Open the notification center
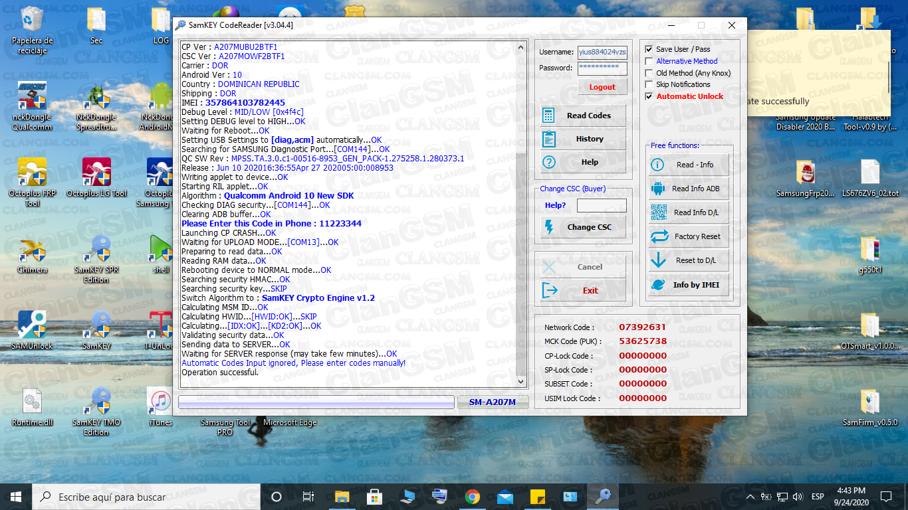Image resolution: width=908 pixels, height=510 pixels. 886,497
